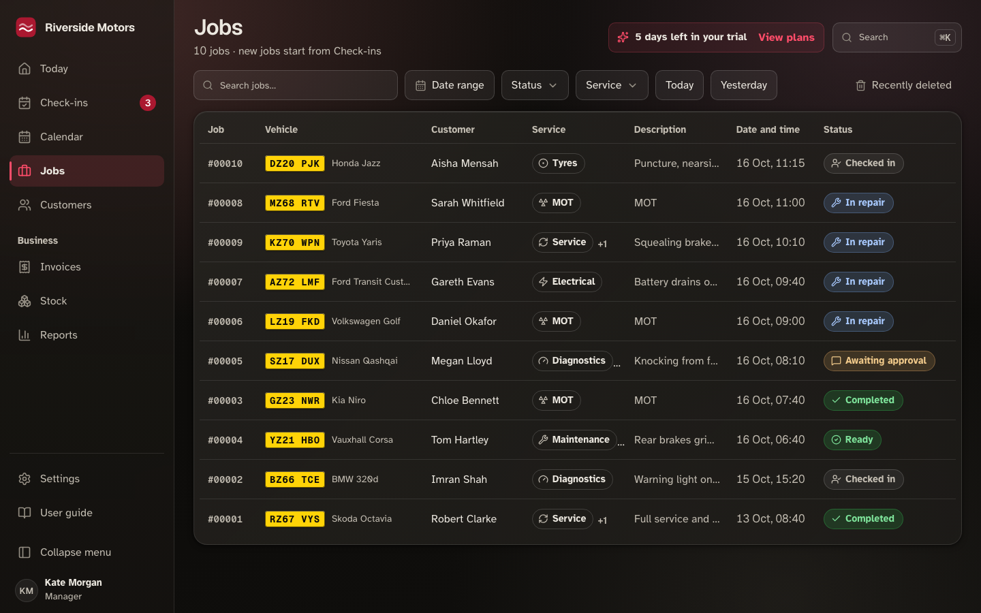Click the KM avatar for Kate Morgan
This screenshot has height=613, width=981.
pyautogui.click(x=27, y=591)
